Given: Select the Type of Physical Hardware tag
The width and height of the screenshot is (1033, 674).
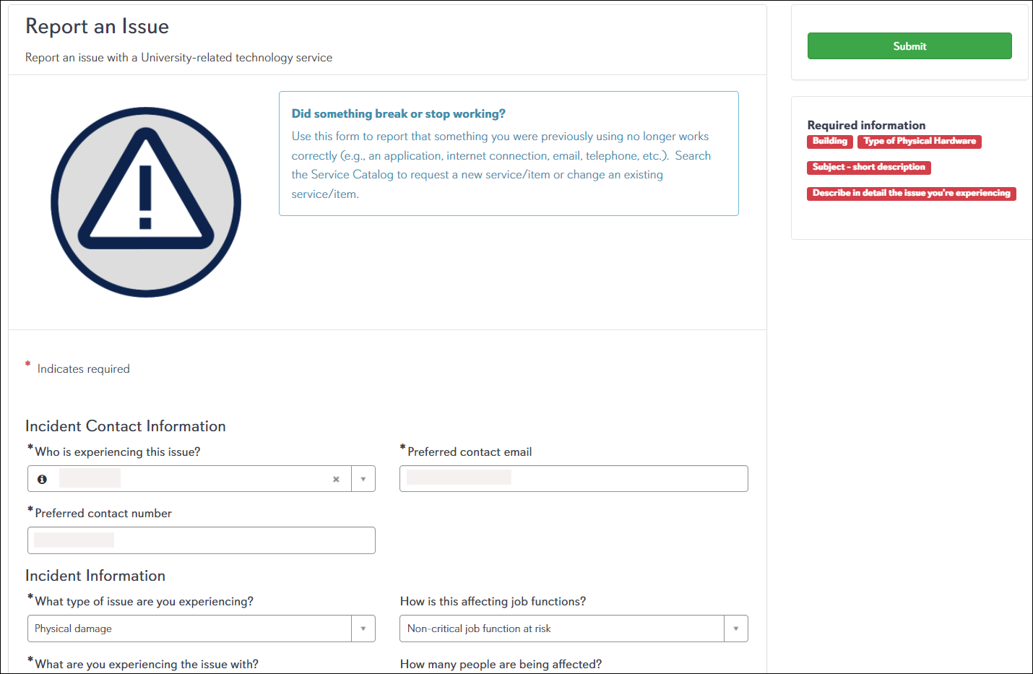Looking at the screenshot, I should pyautogui.click(x=919, y=142).
